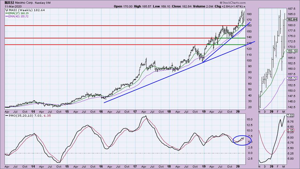Click the purple EMA(43) legend line swatch
The width and height of the screenshot is (300, 169).
pos(7,17)
